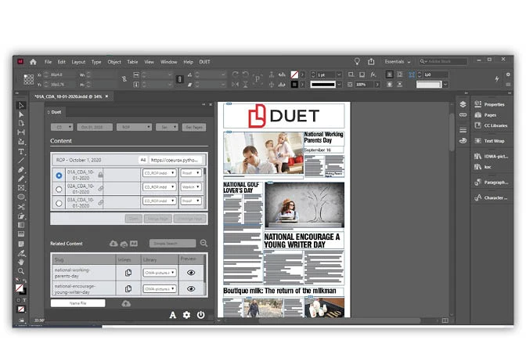Select radio button for 01A_CDA_10-01-2020
Viewport: 526px width, 362px height.
[59, 176]
